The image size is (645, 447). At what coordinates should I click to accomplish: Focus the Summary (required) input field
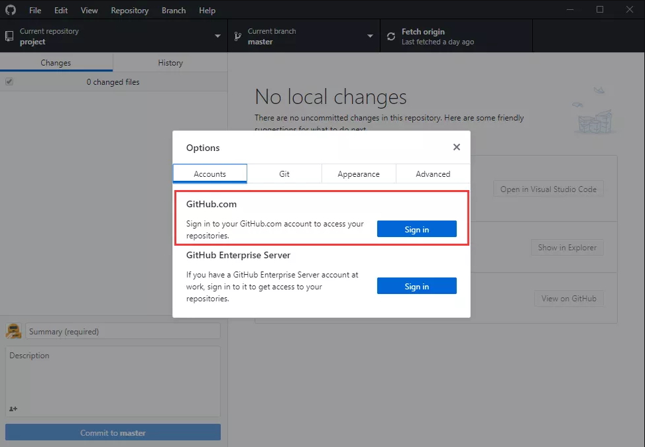(x=123, y=331)
